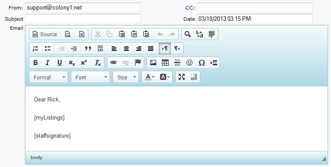Open the text color picker
This screenshot has width=331, height=167.
click(x=150, y=77)
